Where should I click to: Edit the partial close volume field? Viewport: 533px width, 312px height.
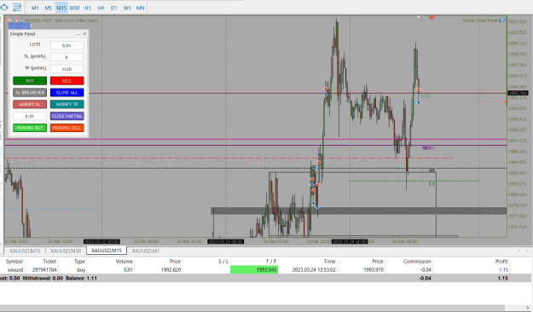point(30,116)
